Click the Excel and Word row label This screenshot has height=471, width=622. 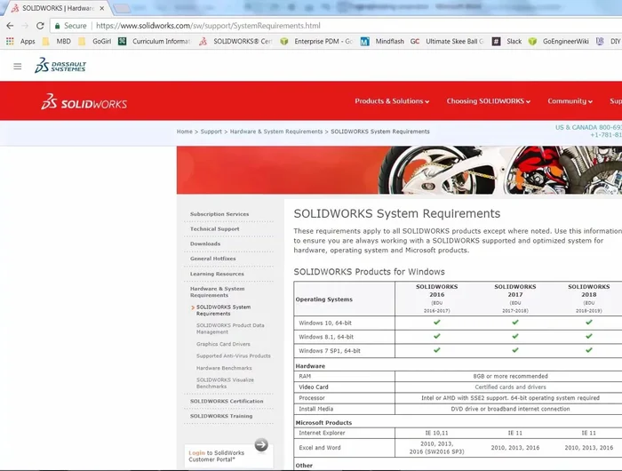tap(320, 448)
